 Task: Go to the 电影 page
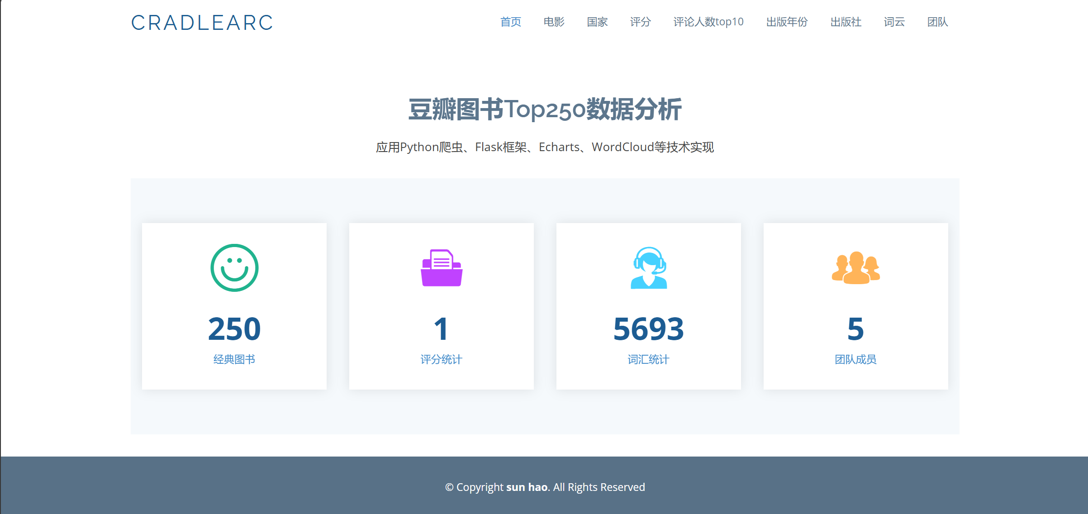tap(554, 22)
